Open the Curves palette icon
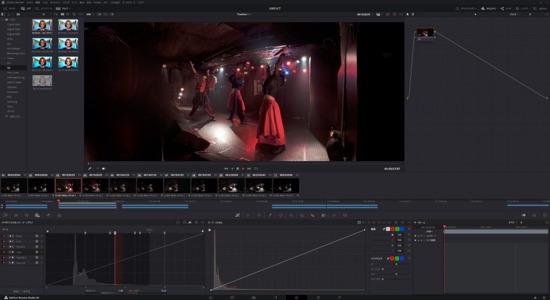Image resolution: width=550 pixels, height=300 pixels. (x=237, y=215)
